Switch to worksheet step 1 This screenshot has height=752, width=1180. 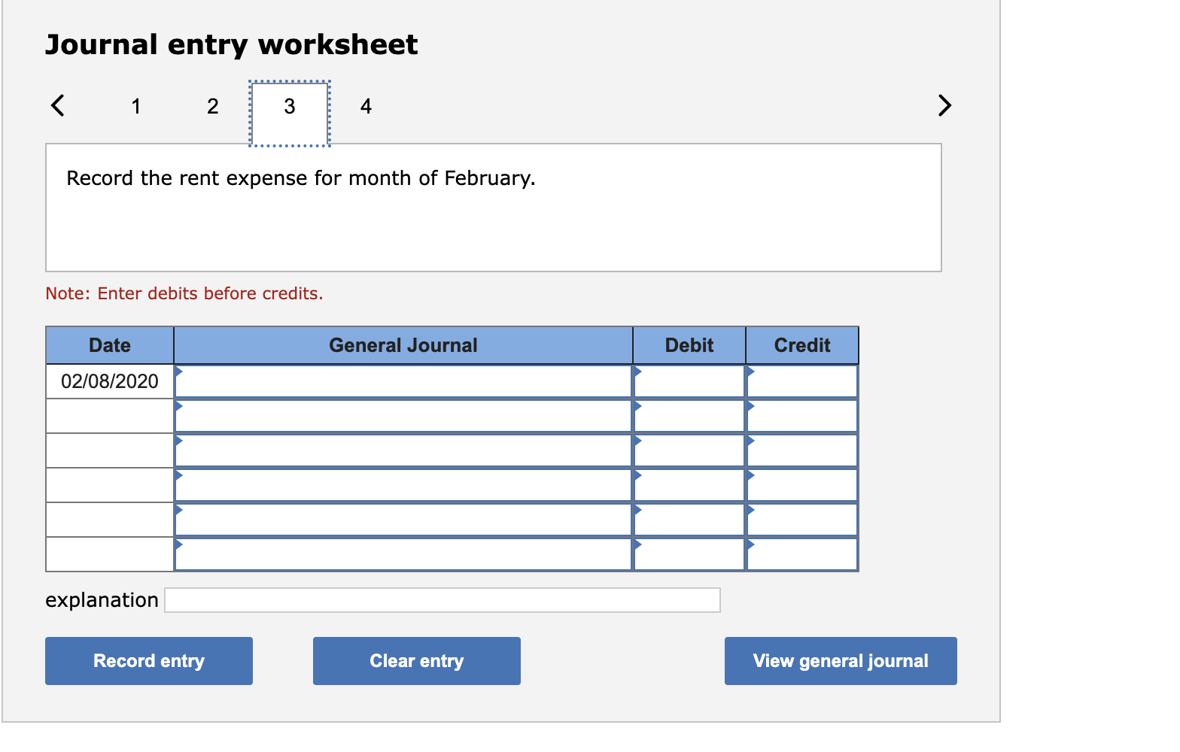click(x=135, y=106)
